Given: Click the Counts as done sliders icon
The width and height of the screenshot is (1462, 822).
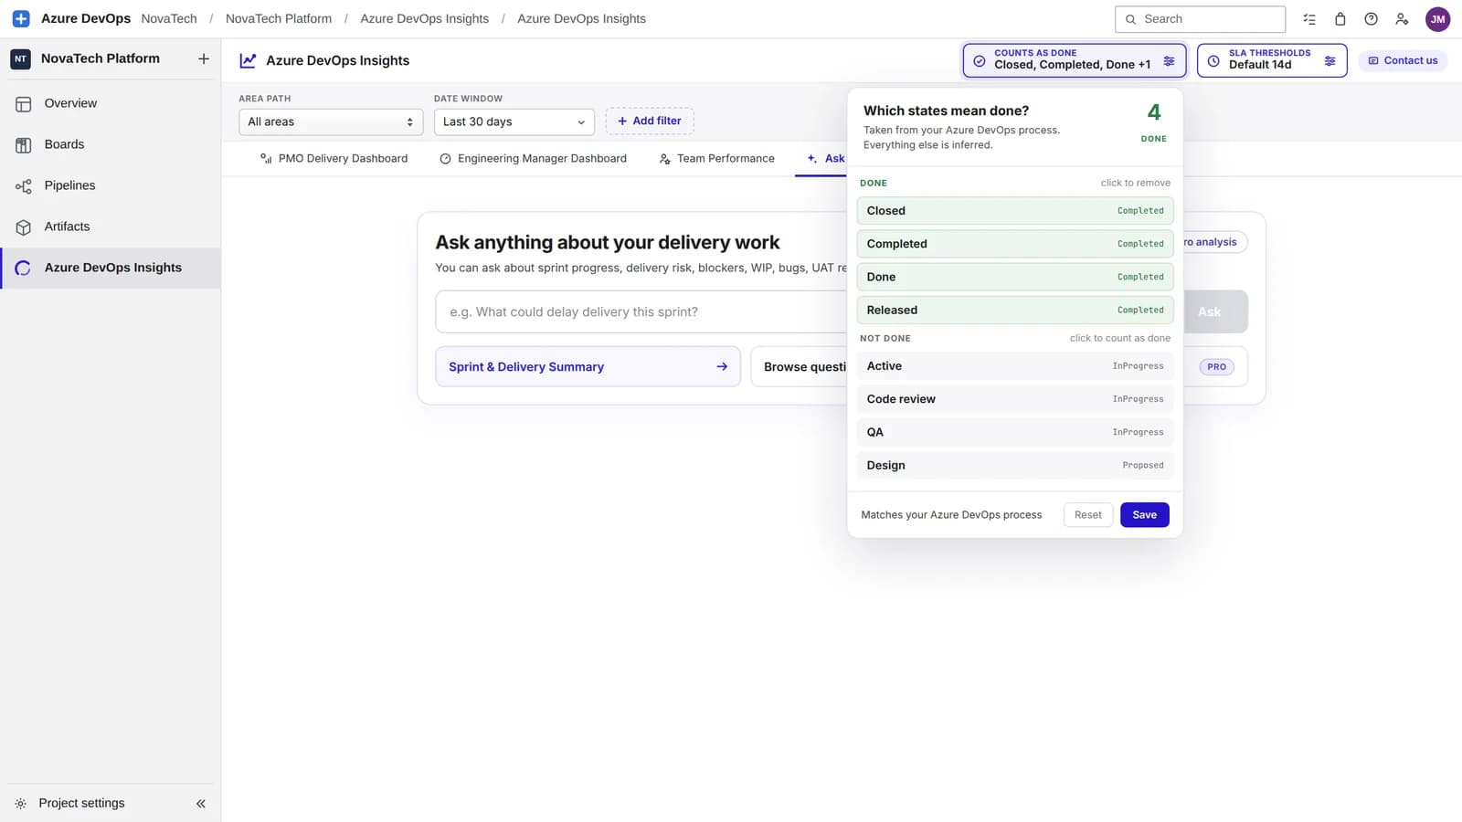Looking at the screenshot, I should point(1169,61).
